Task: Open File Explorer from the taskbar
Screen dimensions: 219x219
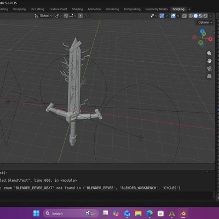Action: pos(139,214)
